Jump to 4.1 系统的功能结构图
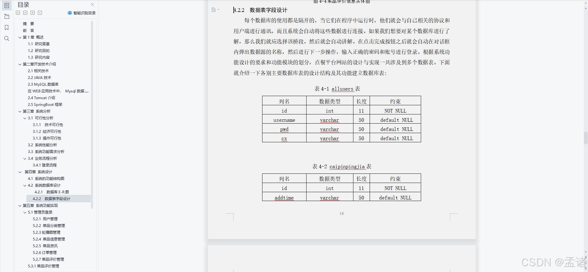This screenshot has height=272, width=588. tap(46, 179)
